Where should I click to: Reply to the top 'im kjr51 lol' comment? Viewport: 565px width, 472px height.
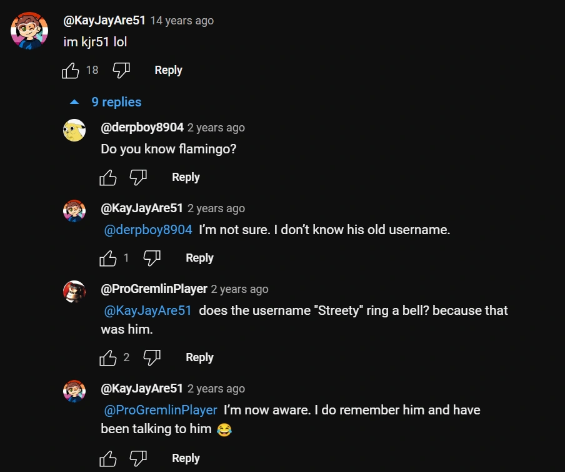tap(167, 70)
